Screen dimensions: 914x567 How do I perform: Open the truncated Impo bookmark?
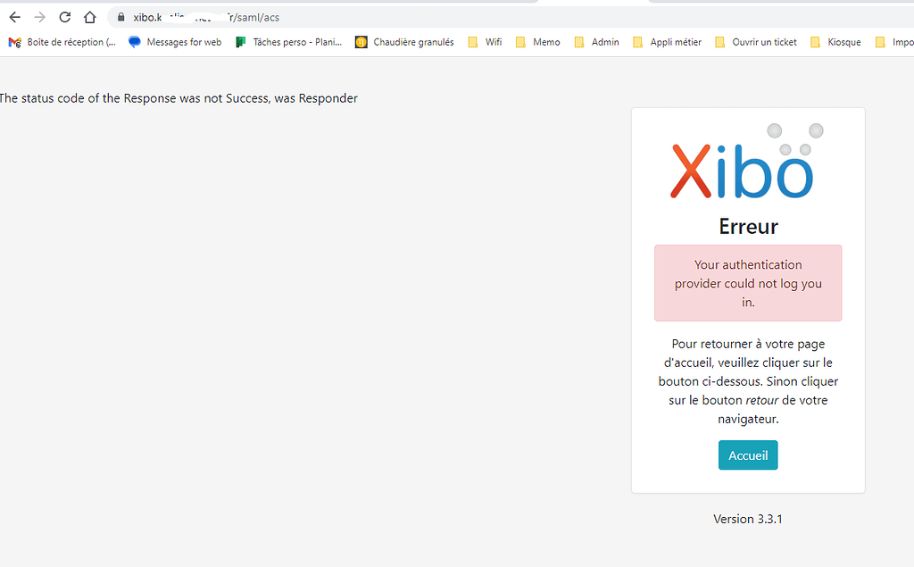pos(900,41)
